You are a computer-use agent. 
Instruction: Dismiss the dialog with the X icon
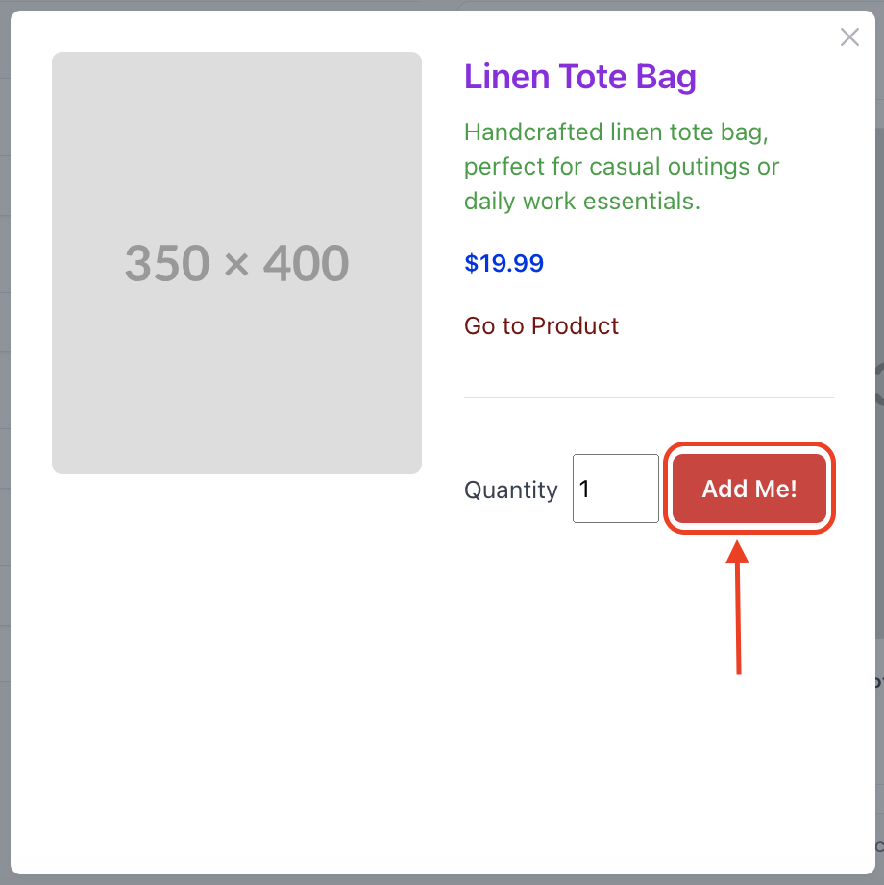849,36
